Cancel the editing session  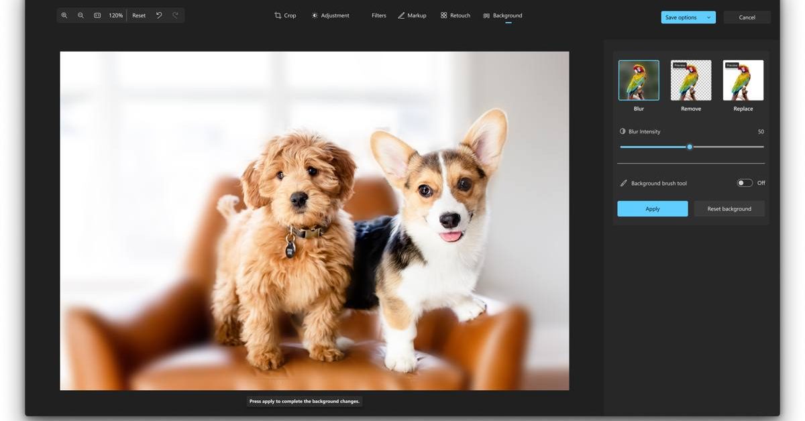pos(747,17)
